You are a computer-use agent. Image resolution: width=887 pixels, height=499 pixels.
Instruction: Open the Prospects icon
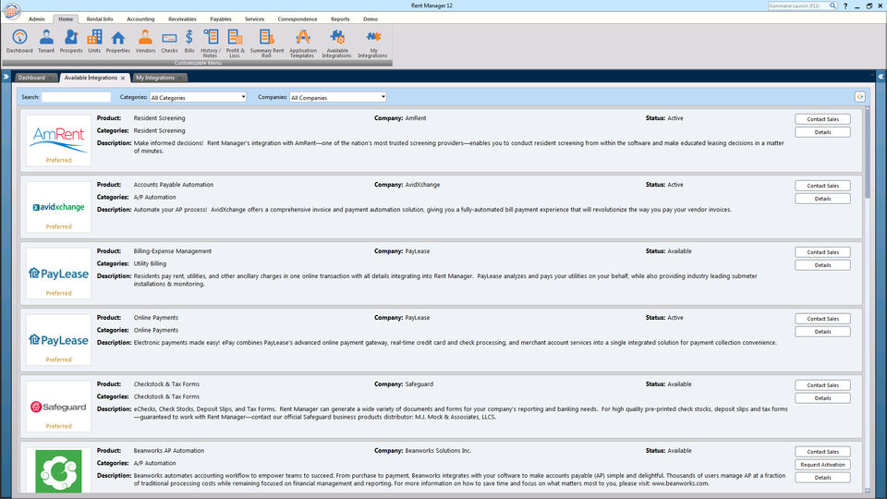pos(71,42)
